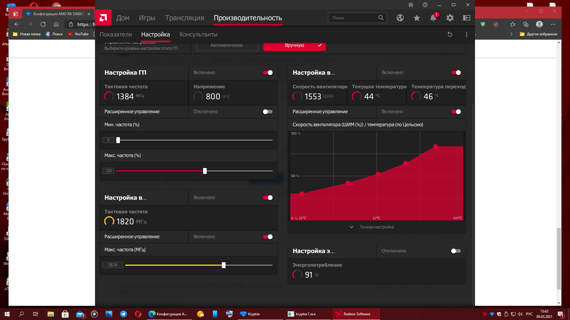Open Telegram from the taskbar
The image size is (570, 320).
[x=123, y=314]
